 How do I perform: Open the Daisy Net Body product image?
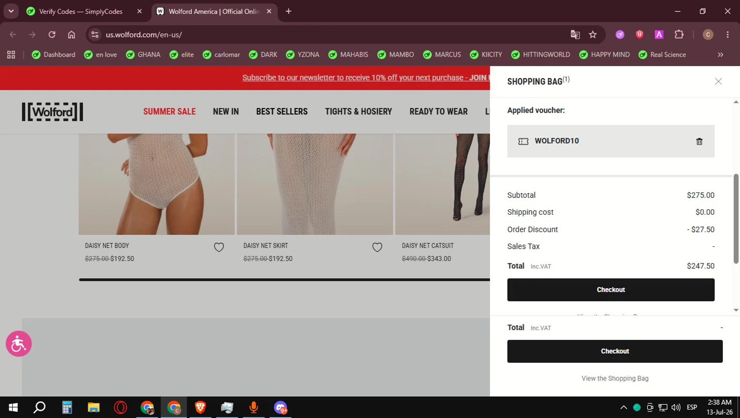pos(156,184)
